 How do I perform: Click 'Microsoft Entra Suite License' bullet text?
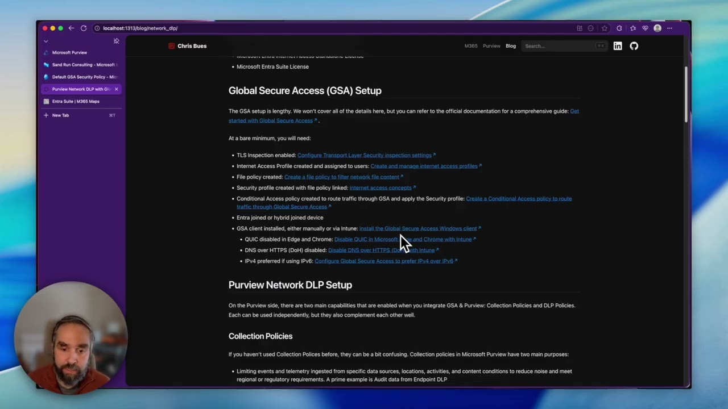tap(272, 66)
